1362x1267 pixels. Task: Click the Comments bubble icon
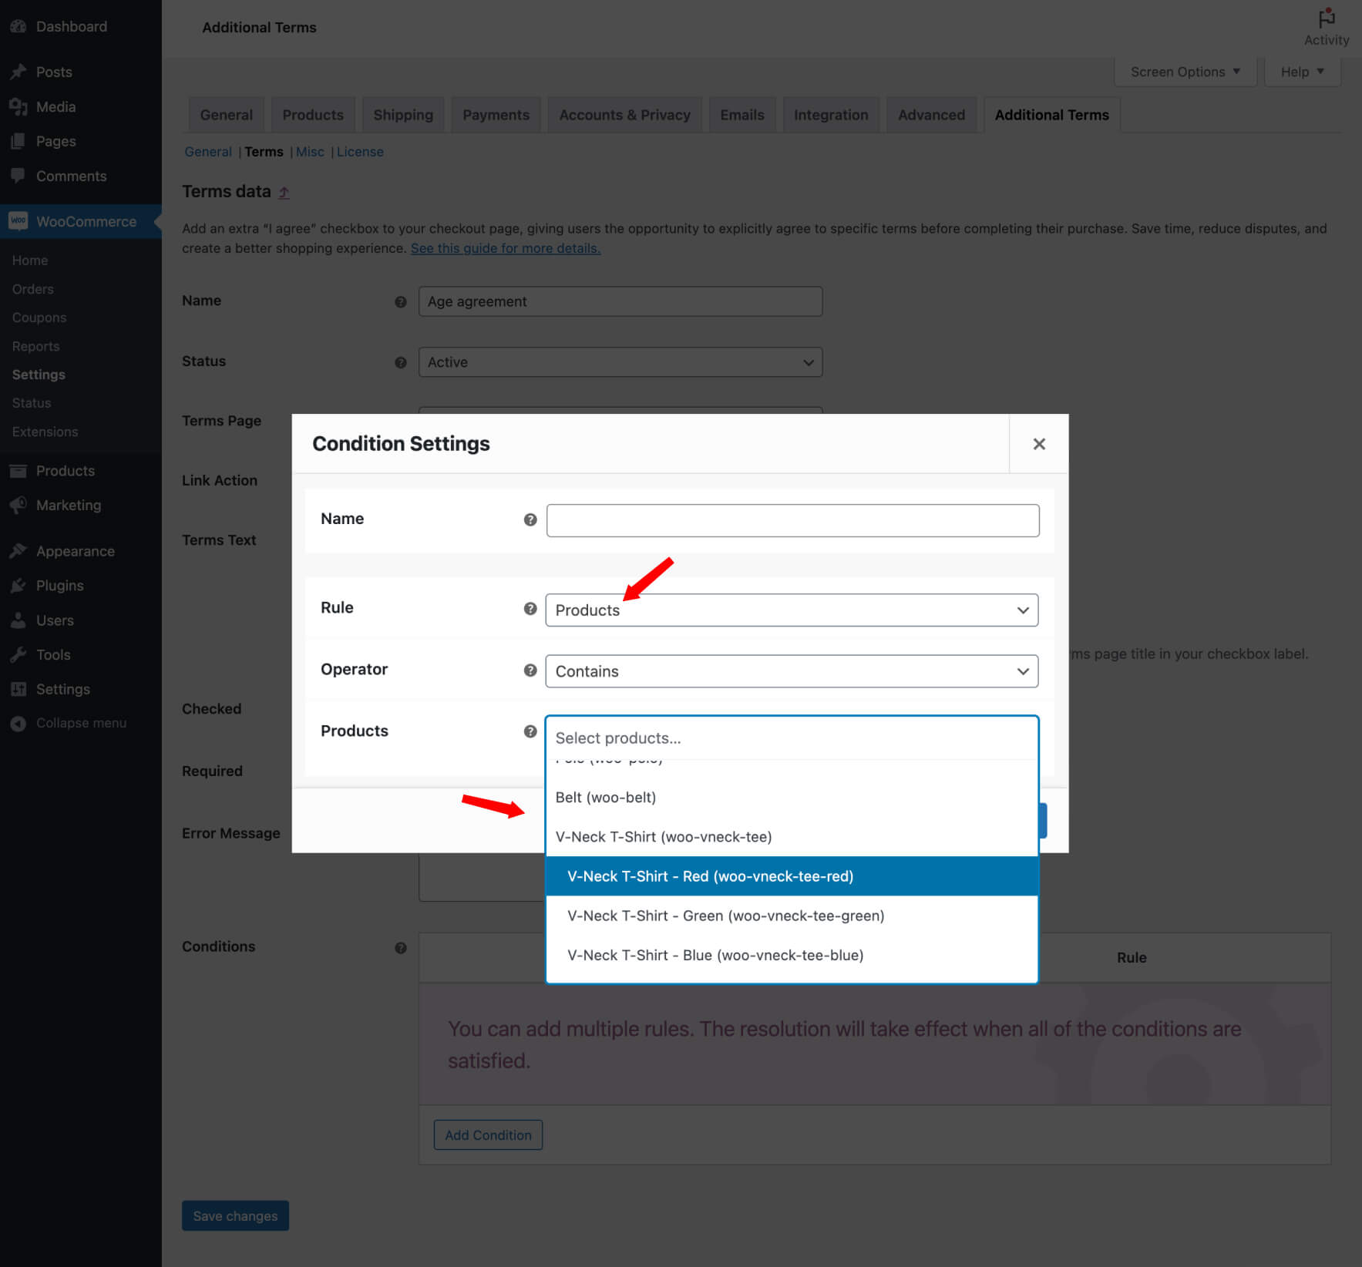coord(18,176)
